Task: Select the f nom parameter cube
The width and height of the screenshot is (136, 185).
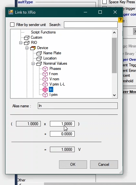Action: [45, 74]
